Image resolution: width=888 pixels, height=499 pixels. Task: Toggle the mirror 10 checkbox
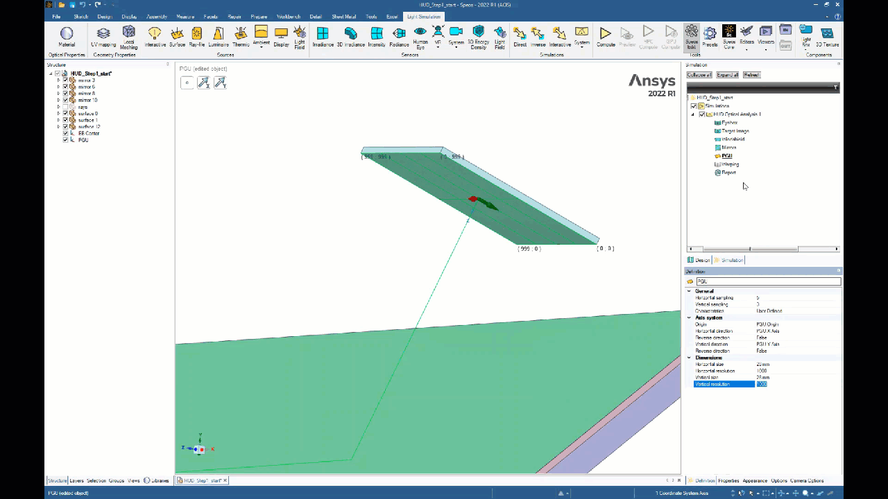click(65, 100)
